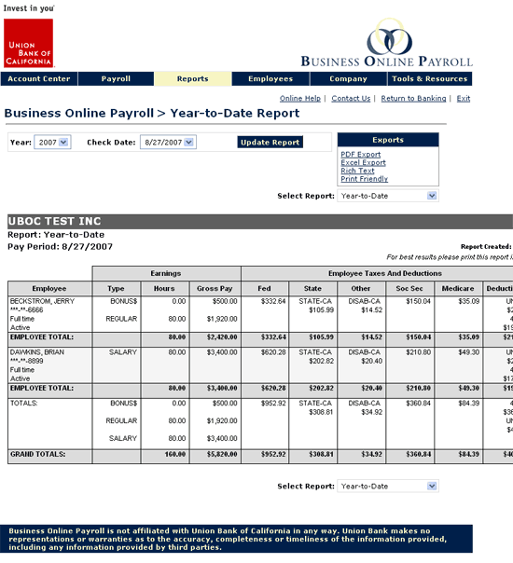513x563 pixels.
Task: Click DAWKINS, BRIAN employee name
Action: point(37,352)
